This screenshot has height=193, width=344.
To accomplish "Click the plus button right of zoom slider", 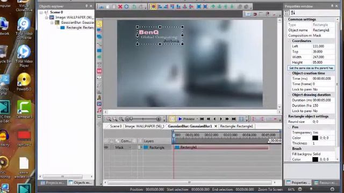I will (159, 119).
